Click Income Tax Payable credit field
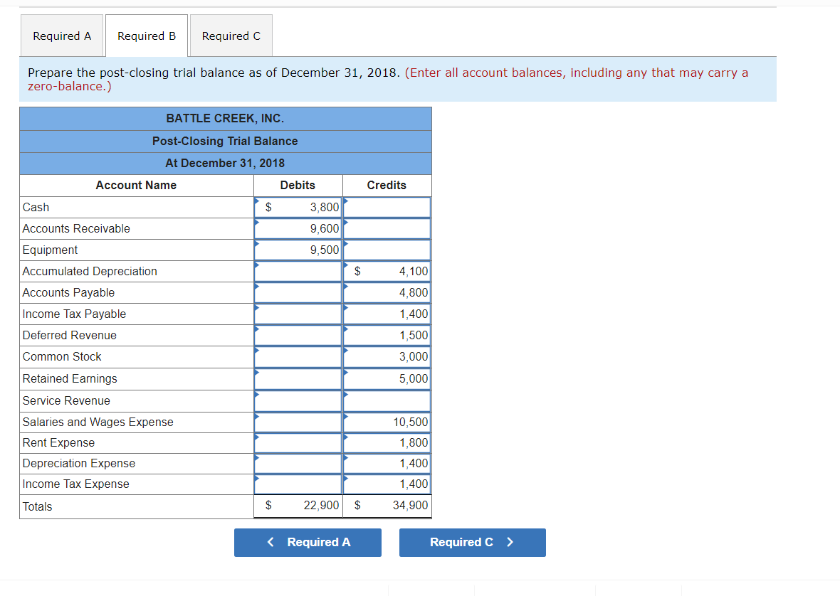 coord(387,314)
